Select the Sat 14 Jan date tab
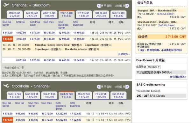191x123 pixels. coord(101,15)
